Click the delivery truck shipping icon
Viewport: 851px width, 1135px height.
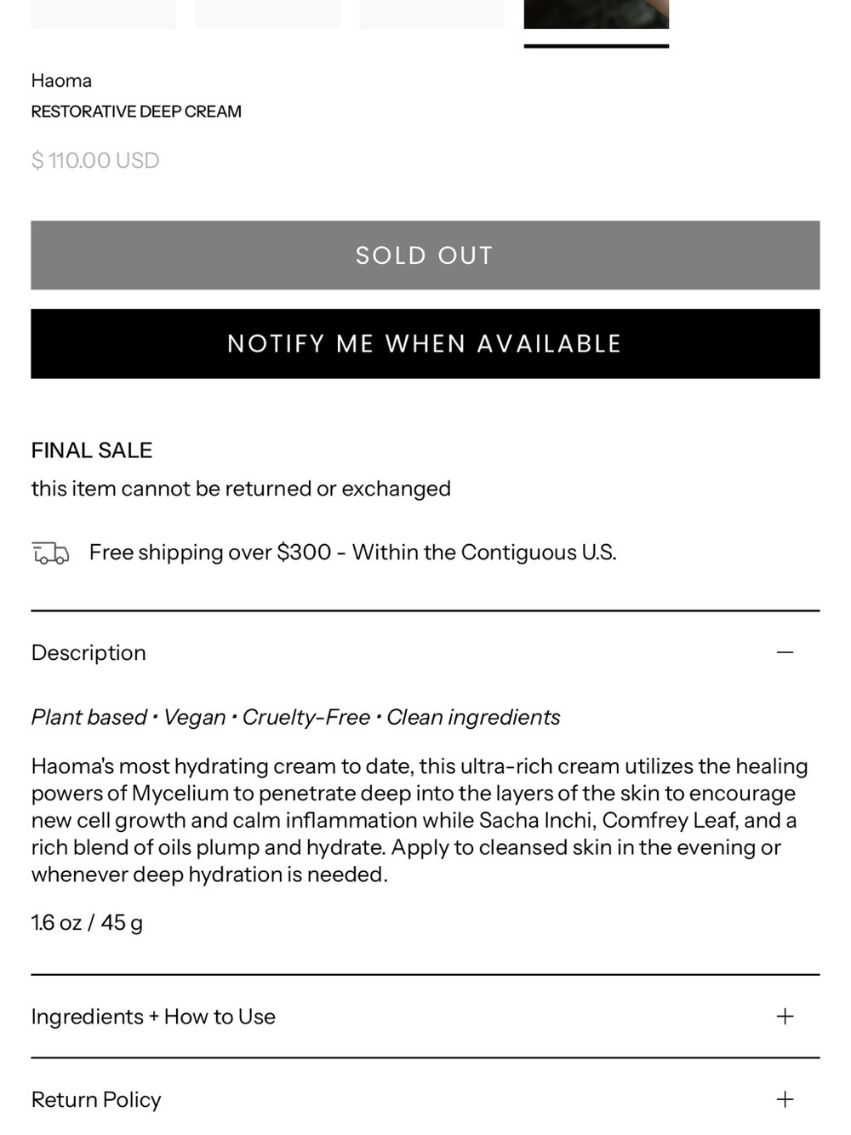click(x=50, y=553)
